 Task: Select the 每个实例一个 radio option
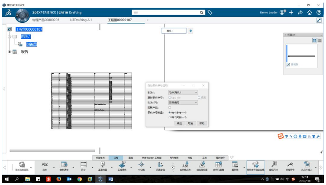tap(170, 117)
